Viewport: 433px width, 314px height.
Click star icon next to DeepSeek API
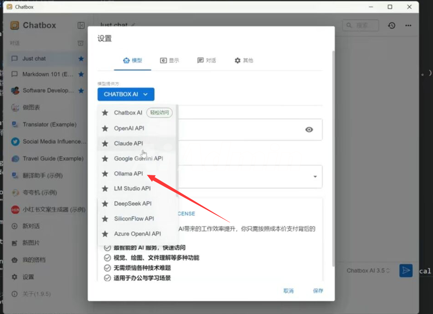coord(105,204)
